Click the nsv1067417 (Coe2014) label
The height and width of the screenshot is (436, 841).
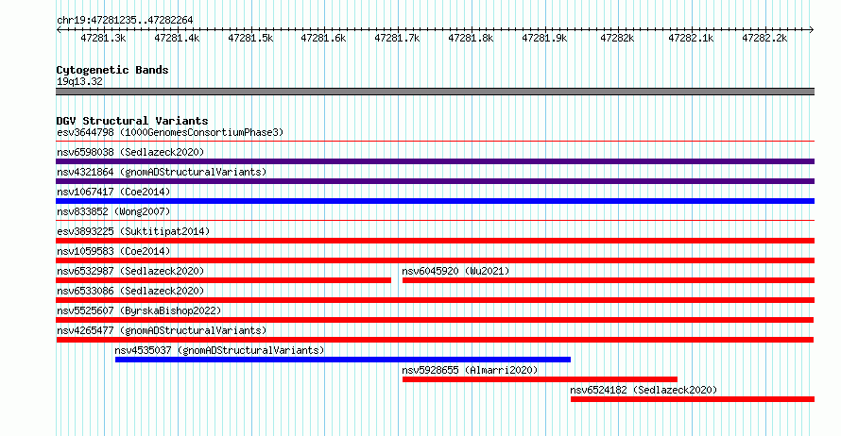(x=113, y=192)
